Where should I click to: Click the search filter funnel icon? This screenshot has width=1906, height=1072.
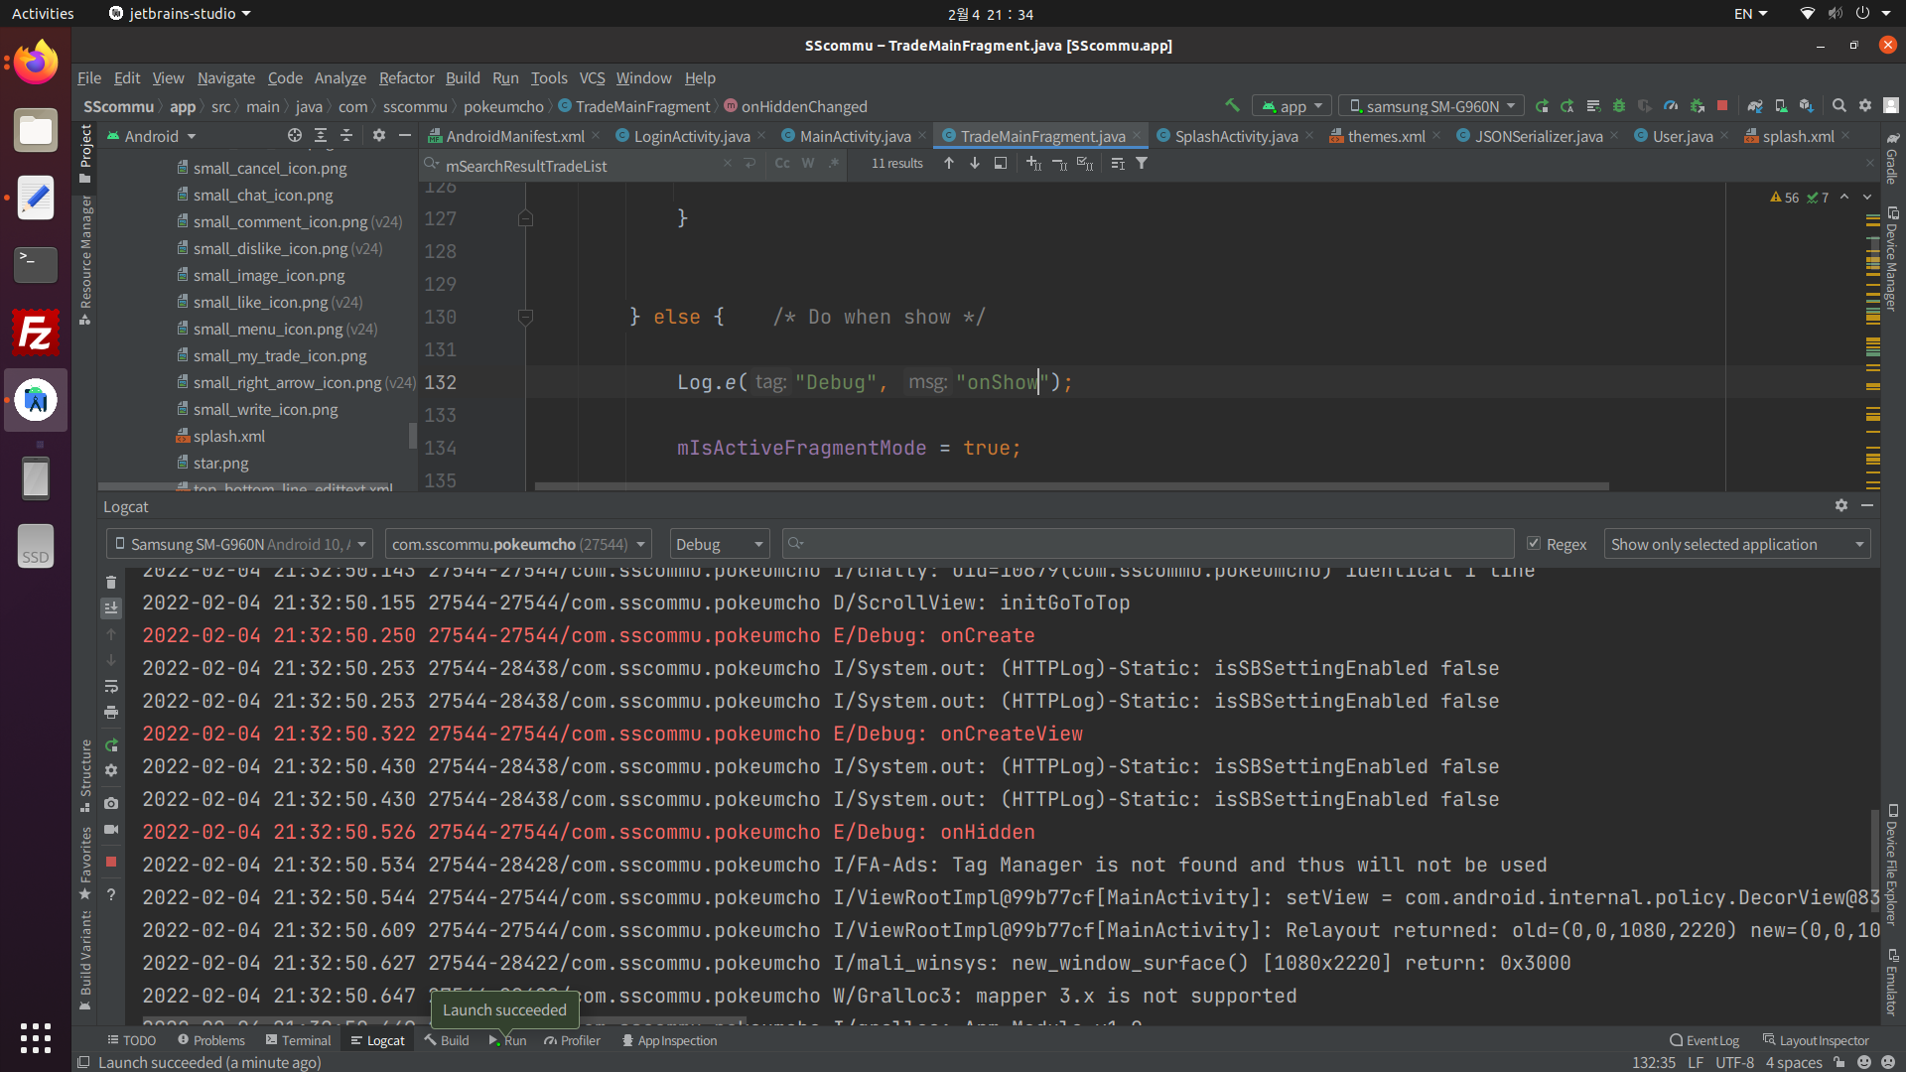point(1142,163)
